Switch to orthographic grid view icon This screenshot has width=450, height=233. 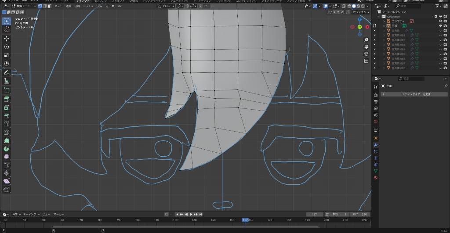point(366,61)
